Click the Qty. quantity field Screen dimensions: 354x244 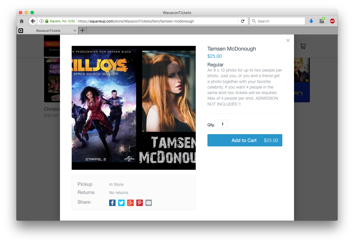click(x=223, y=124)
